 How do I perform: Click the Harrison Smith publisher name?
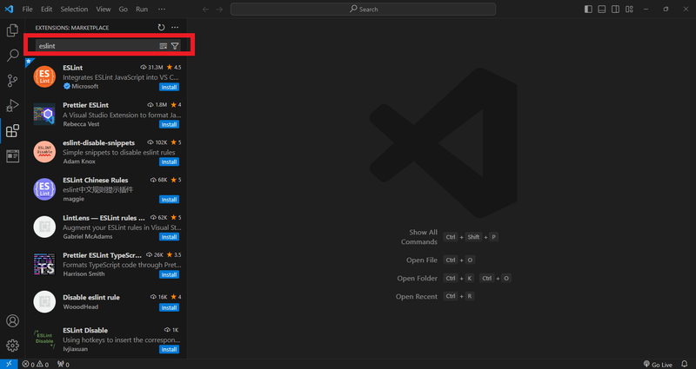(84, 273)
